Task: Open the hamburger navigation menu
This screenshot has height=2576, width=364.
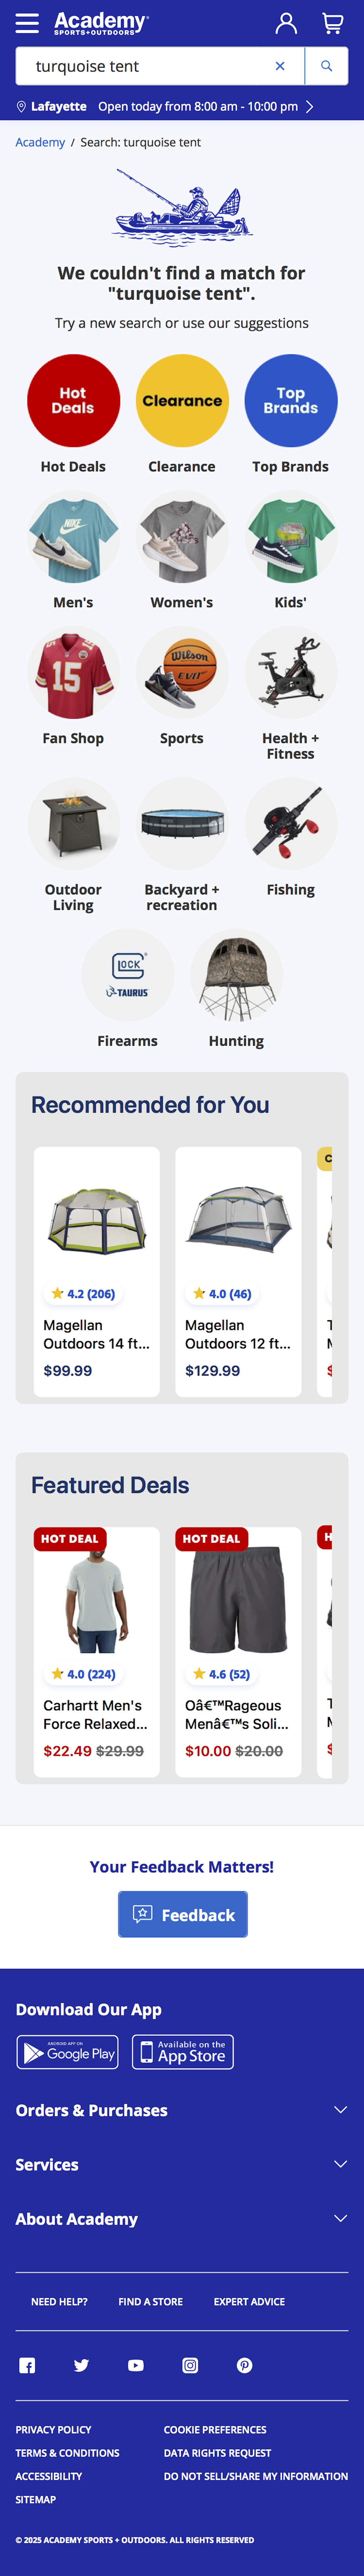Action: tap(27, 23)
